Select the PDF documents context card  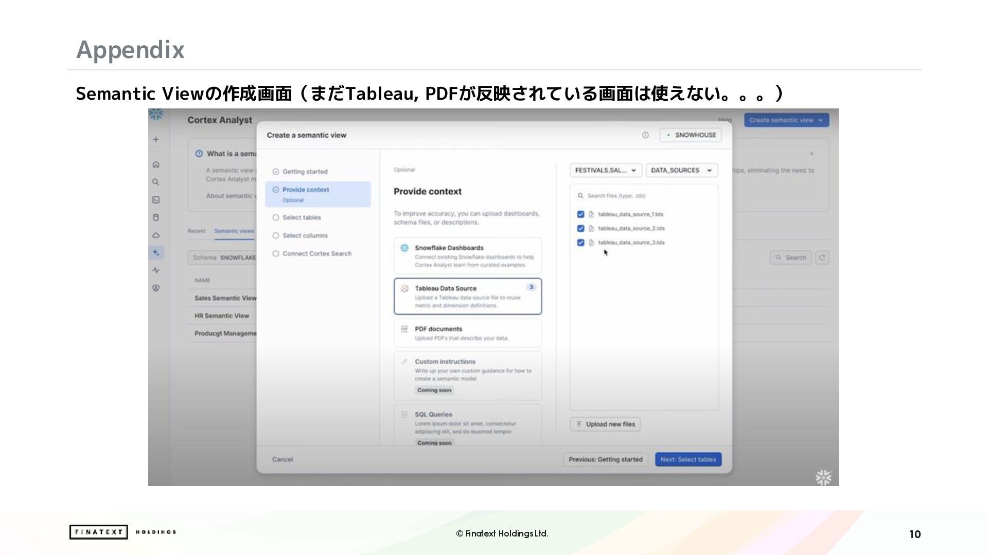[468, 333]
